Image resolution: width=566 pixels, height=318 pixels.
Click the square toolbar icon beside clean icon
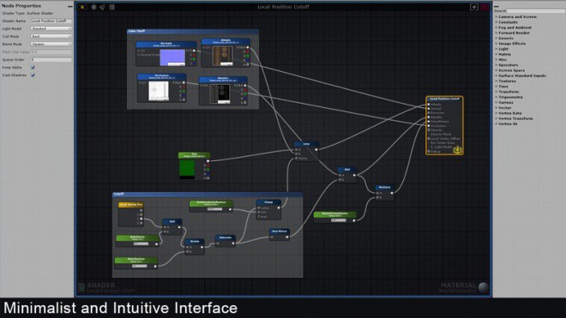pos(111,7)
